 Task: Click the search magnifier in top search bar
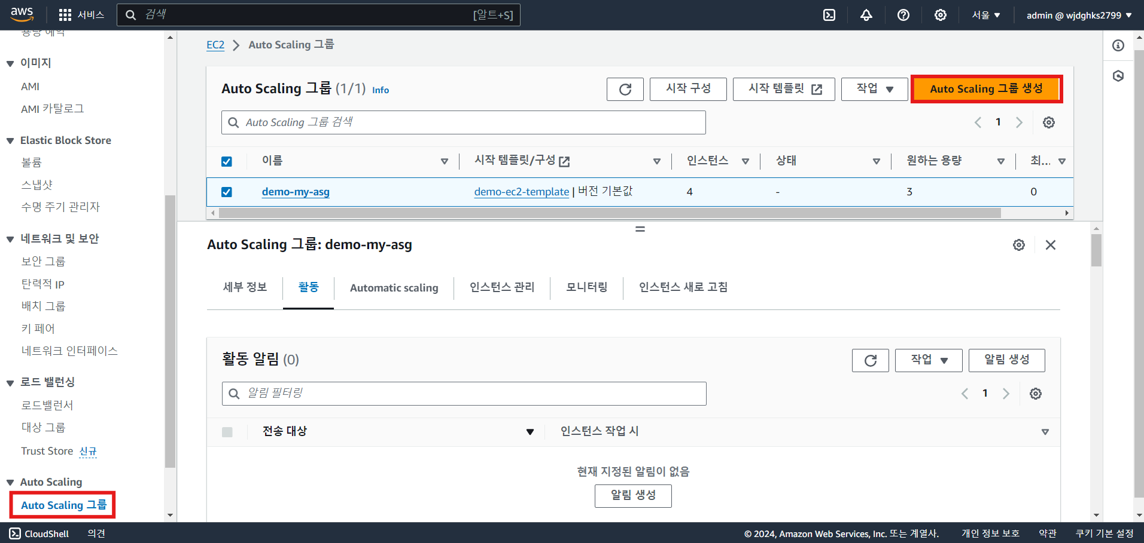[x=130, y=15]
